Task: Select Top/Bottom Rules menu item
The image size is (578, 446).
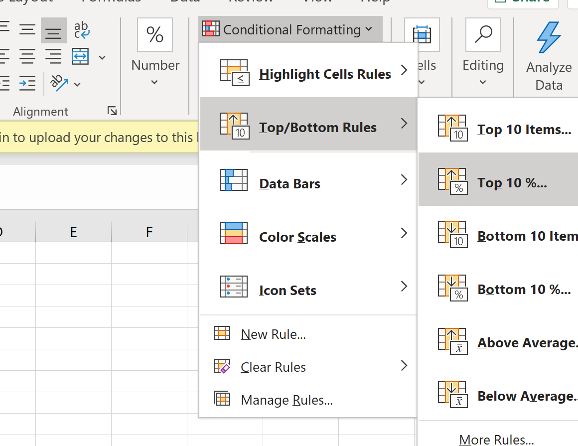Action: [x=308, y=124]
